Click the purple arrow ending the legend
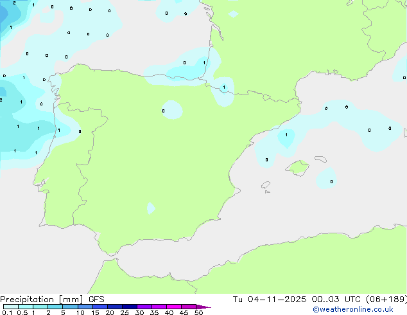407x315 pixels. [x=203, y=307]
